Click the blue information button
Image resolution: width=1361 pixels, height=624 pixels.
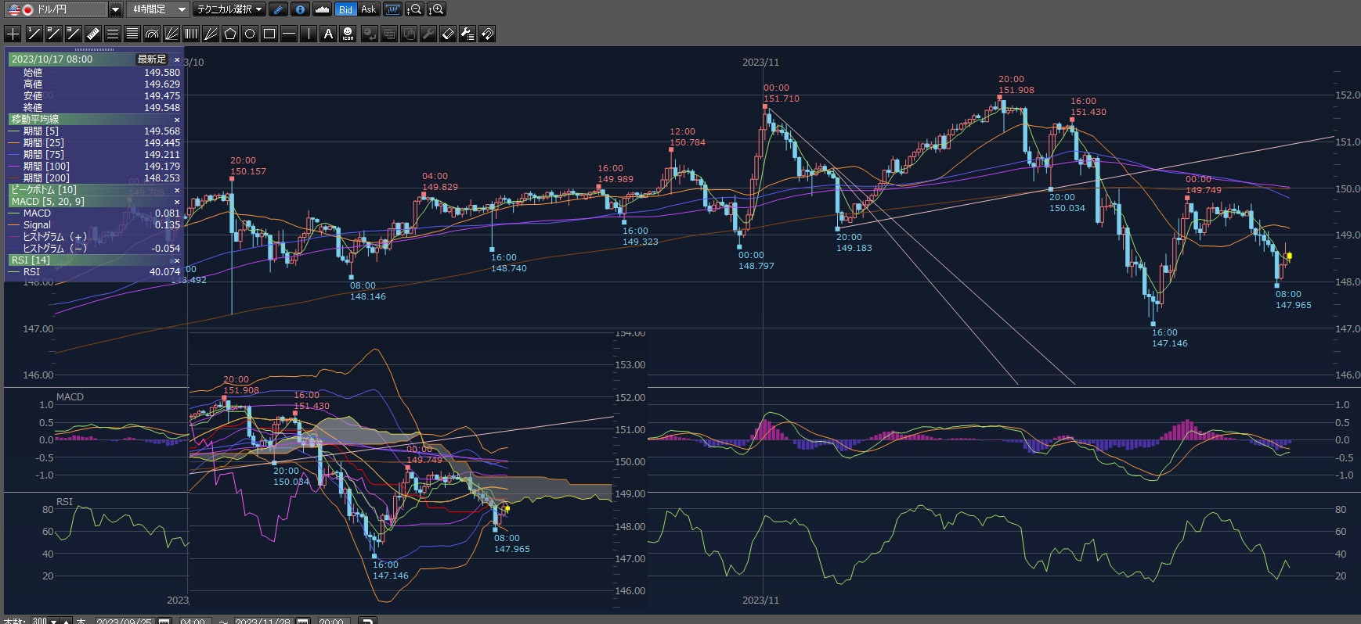(x=300, y=9)
